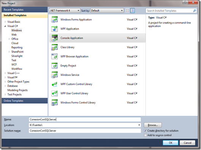
Task: Expand the Other Project Types node
Action: [x=5, y=82]
